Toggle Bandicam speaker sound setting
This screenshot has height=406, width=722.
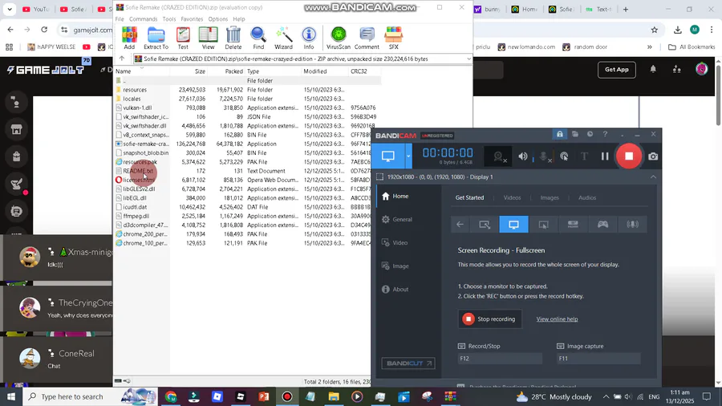pos(523,156)
